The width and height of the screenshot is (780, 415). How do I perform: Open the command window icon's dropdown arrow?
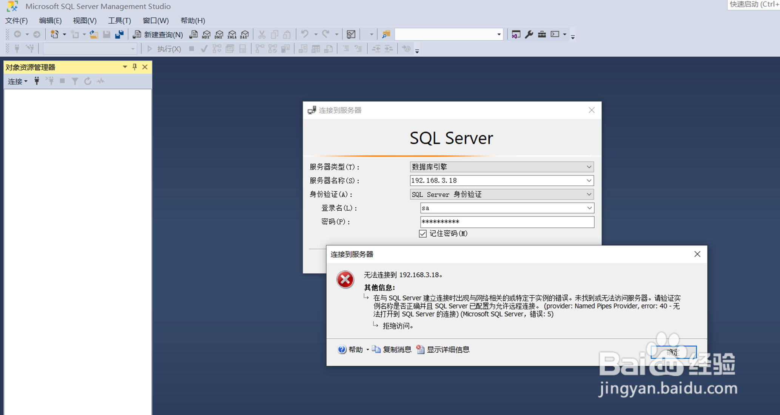(564, 34)
